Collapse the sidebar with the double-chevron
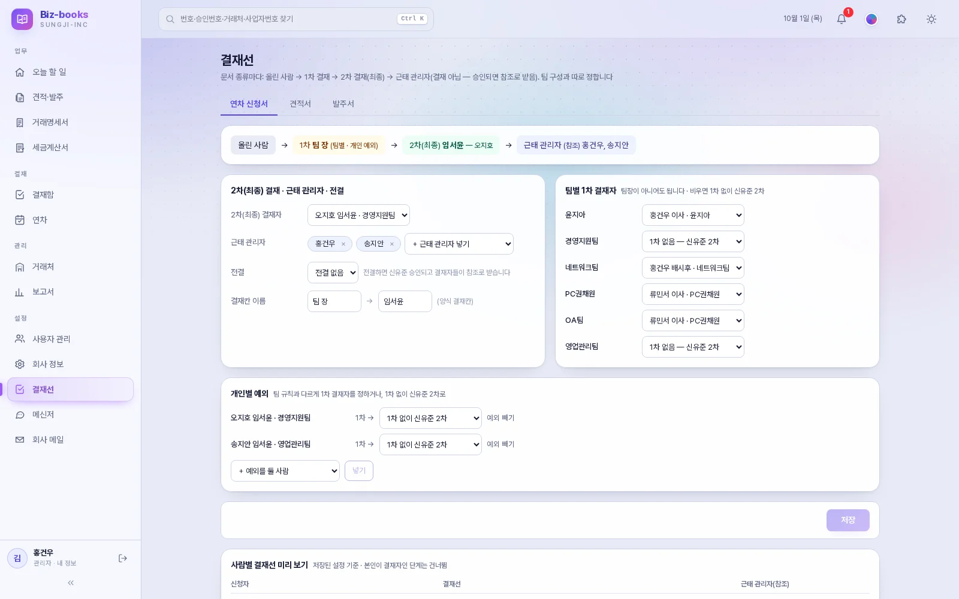Image resolution: width=959 pixels, height=599 pixels. click(x=71, y=583)
